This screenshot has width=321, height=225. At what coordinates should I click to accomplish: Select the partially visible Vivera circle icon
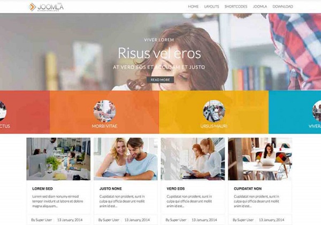coord(317,111)
